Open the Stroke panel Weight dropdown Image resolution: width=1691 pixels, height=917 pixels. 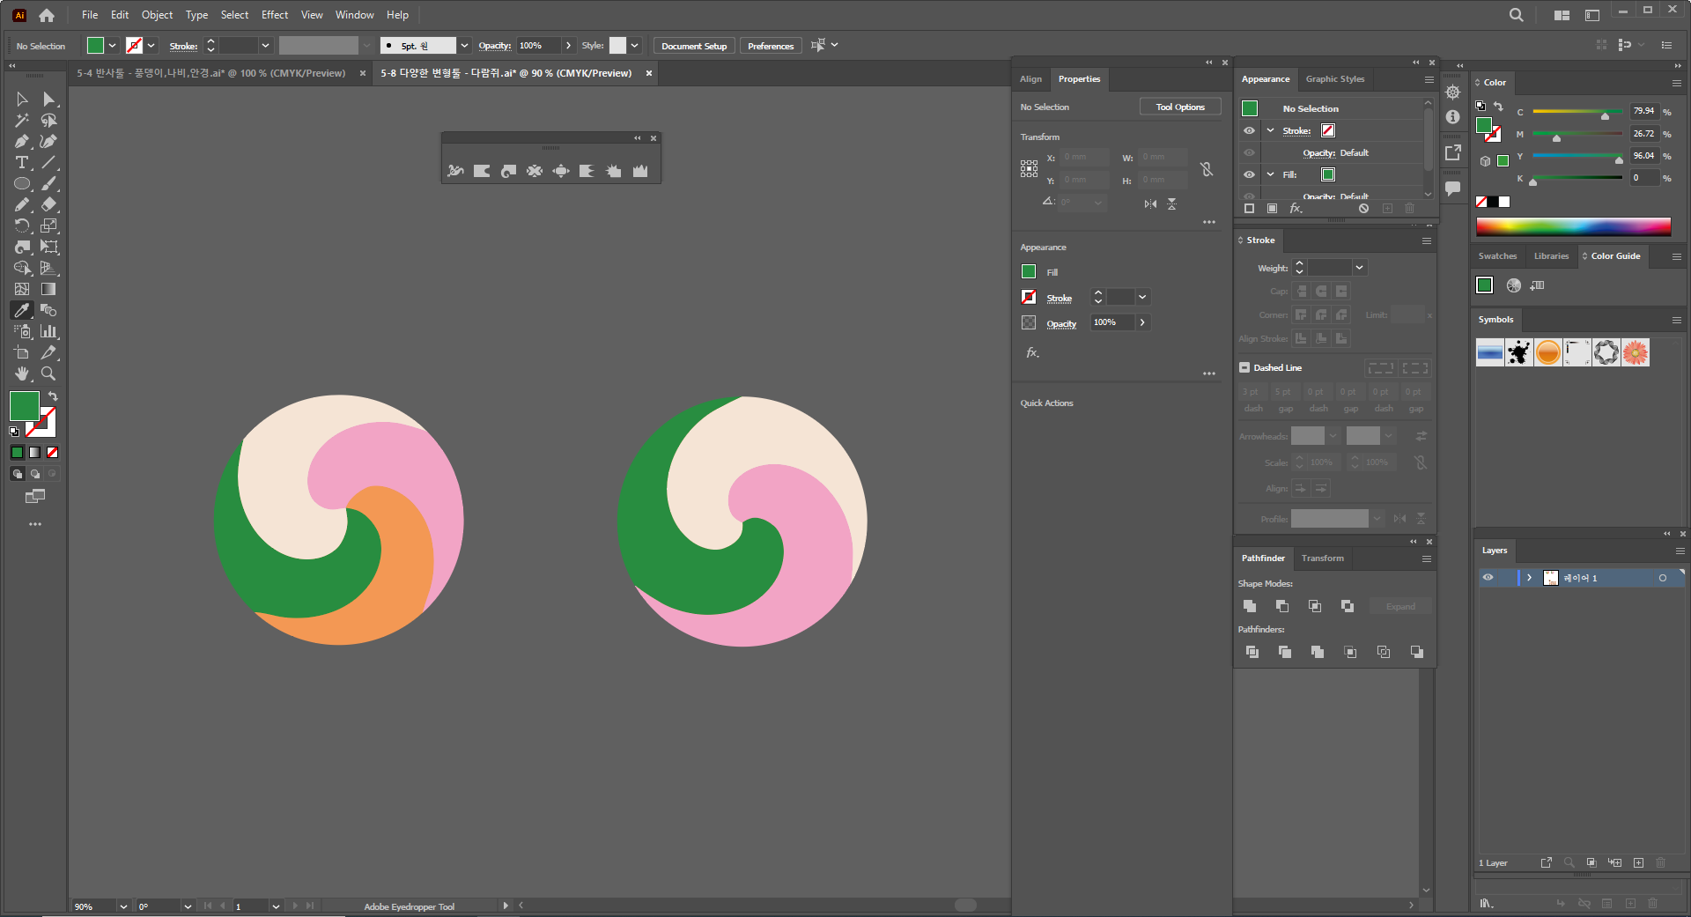tap(1359, 268)
